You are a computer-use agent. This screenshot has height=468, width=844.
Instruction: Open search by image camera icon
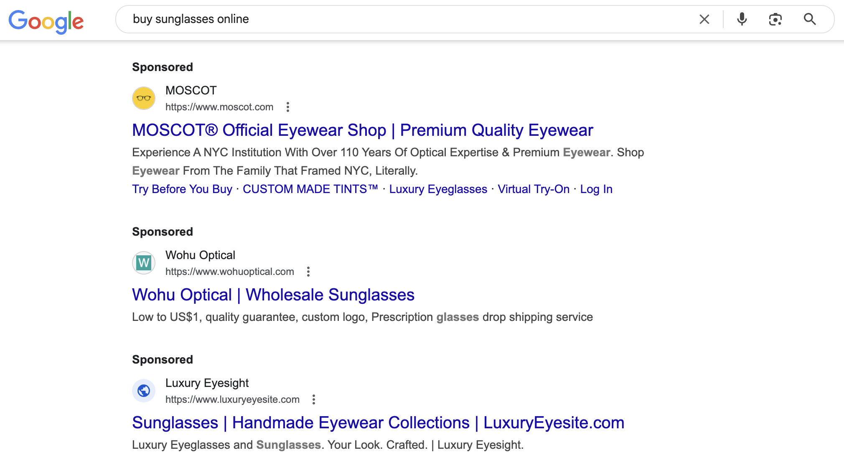775,19
